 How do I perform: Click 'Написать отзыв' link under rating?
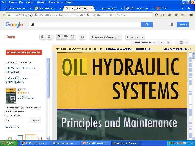25,99
